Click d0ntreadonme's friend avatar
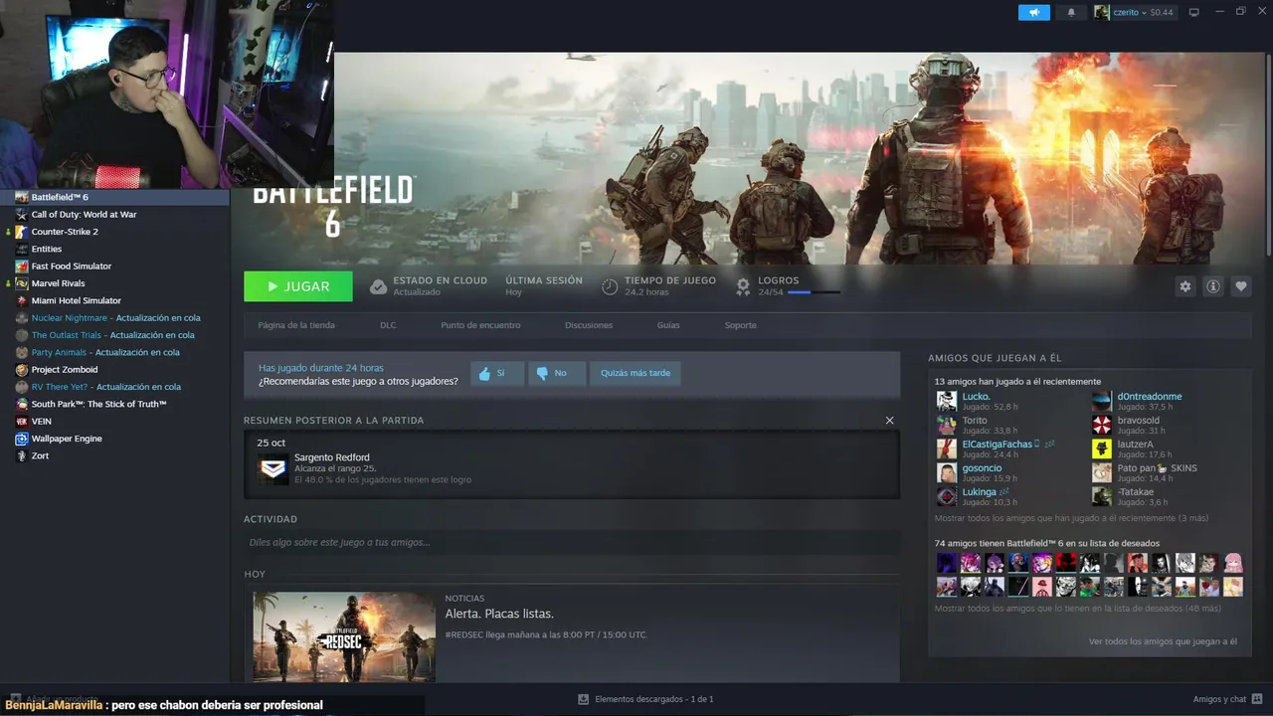This screenshot has width=1273, height=716. pyautogui.click(x=1101, y=401)
